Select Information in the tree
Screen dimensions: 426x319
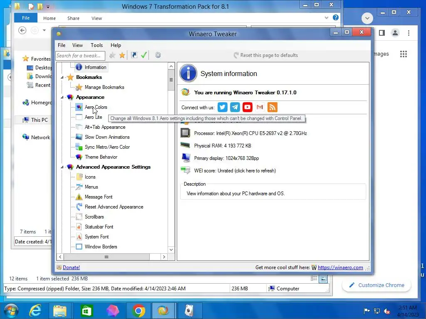[x=95, y=67]
